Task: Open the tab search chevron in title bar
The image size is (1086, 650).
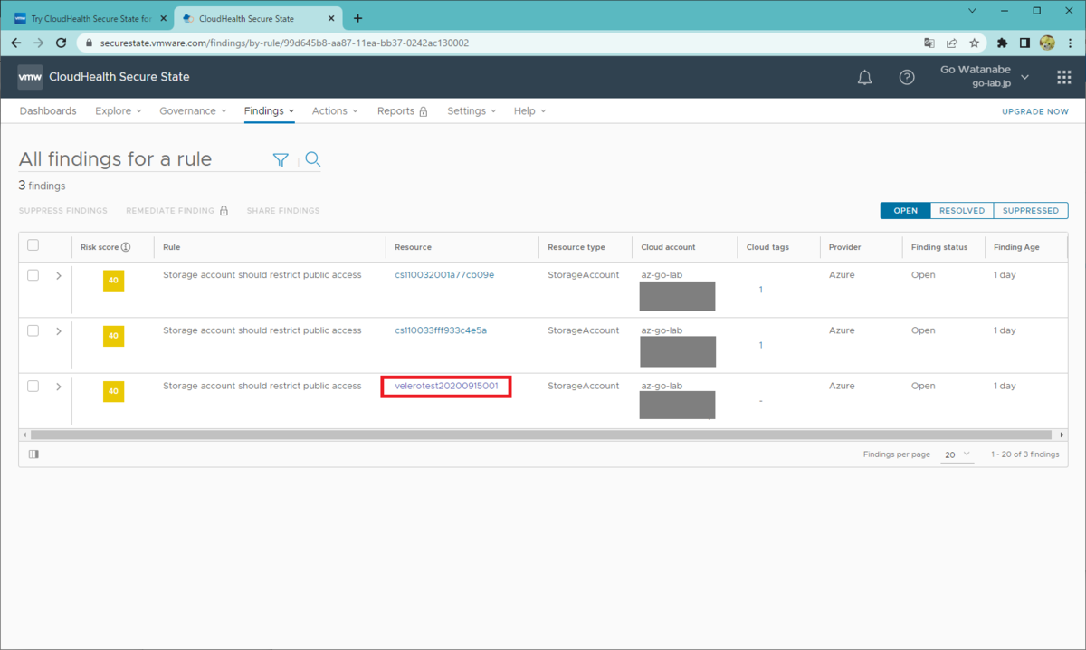Action: 972,11
